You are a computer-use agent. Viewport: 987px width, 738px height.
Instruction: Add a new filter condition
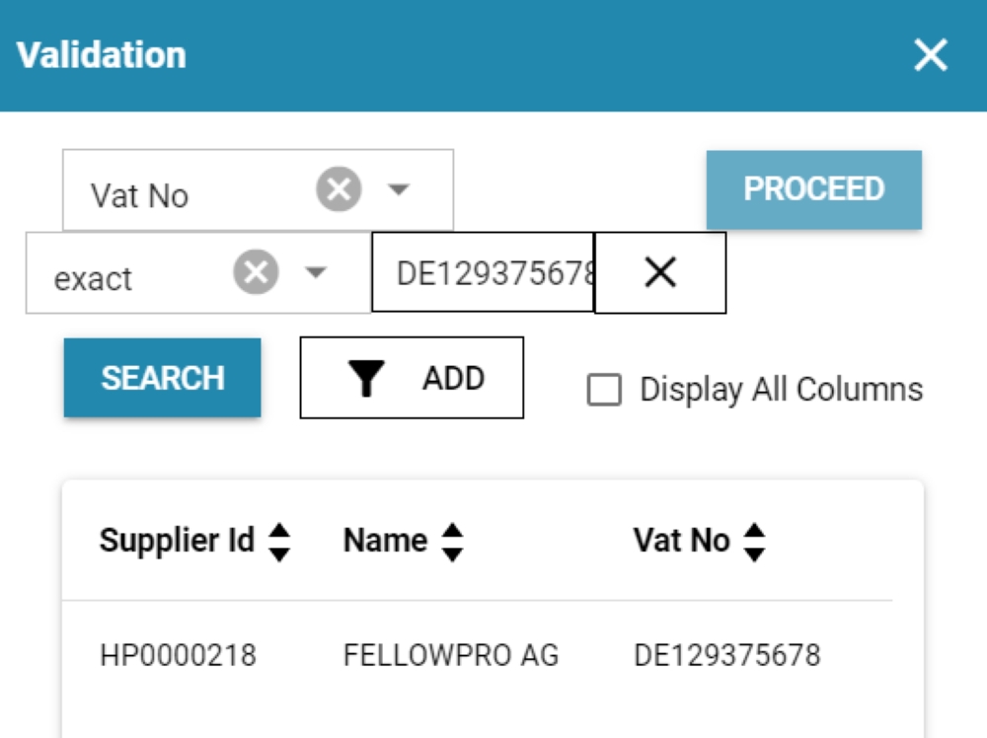point(412,378)
